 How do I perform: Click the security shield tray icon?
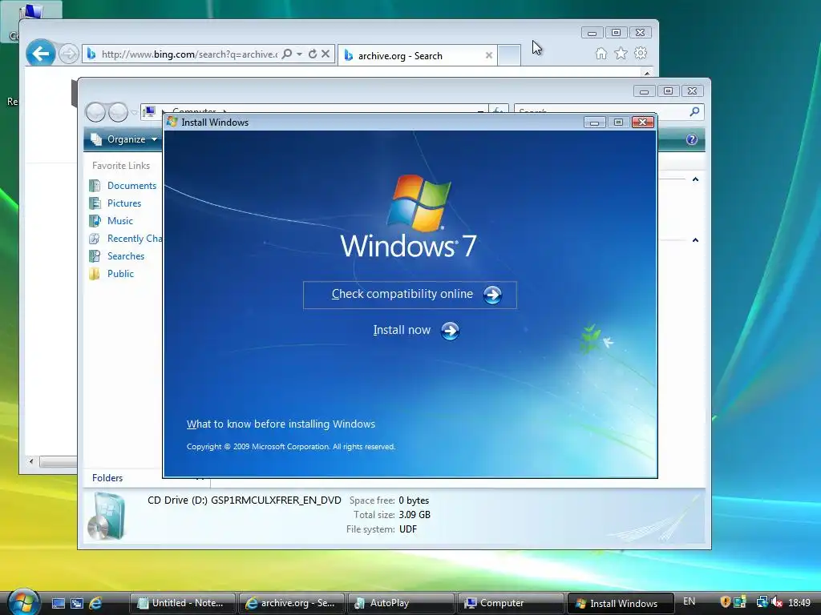[725, 602]
